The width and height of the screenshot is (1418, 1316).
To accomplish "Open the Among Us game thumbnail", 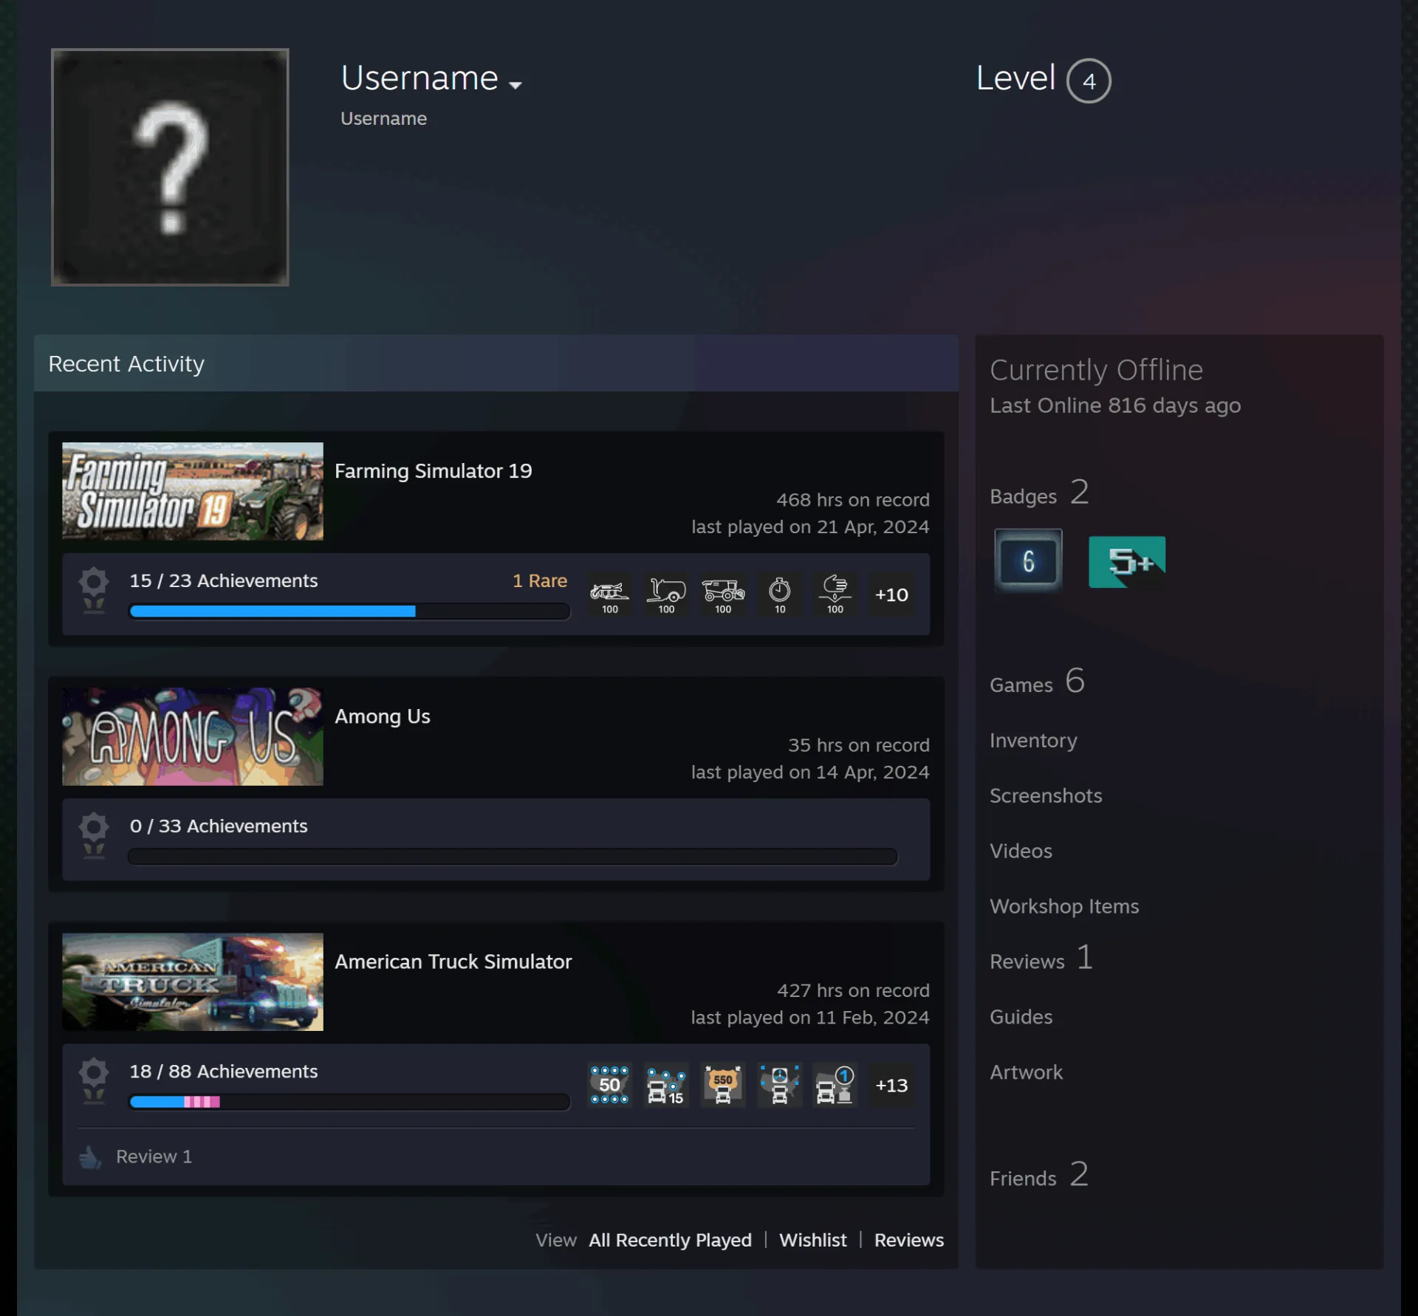I will tap(193, 736).
